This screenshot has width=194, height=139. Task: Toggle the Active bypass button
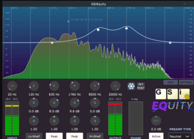(x=156, y=136)
